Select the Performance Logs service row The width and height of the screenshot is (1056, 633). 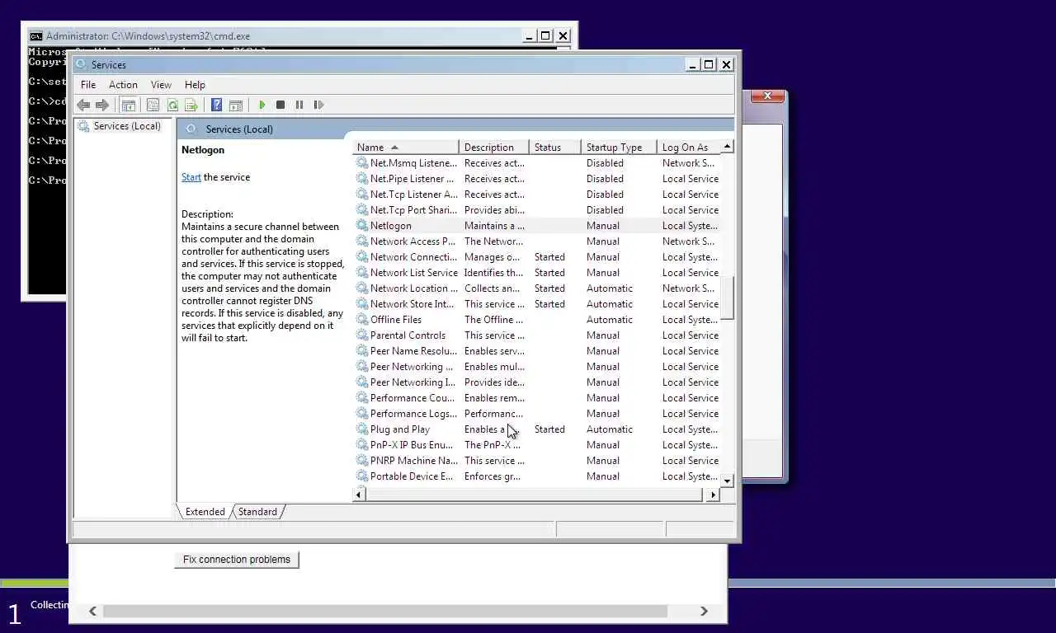click(537, 414)
